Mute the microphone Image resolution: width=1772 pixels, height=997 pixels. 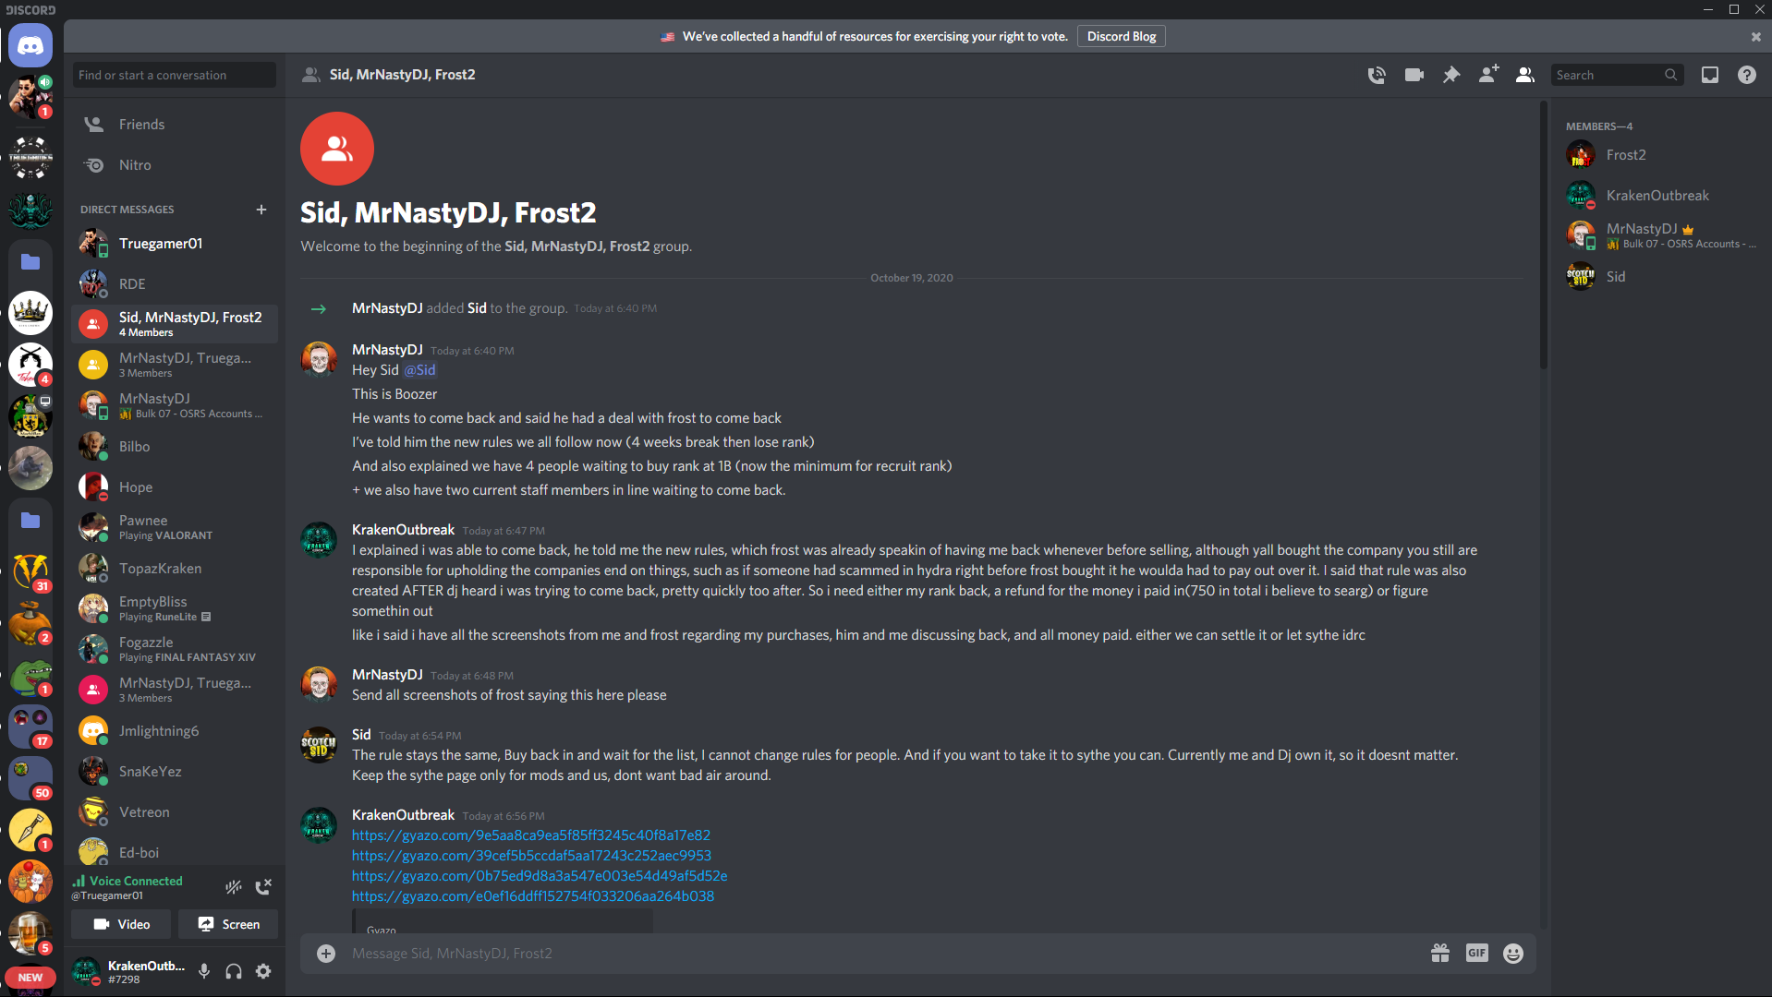[x=204, y=971]
